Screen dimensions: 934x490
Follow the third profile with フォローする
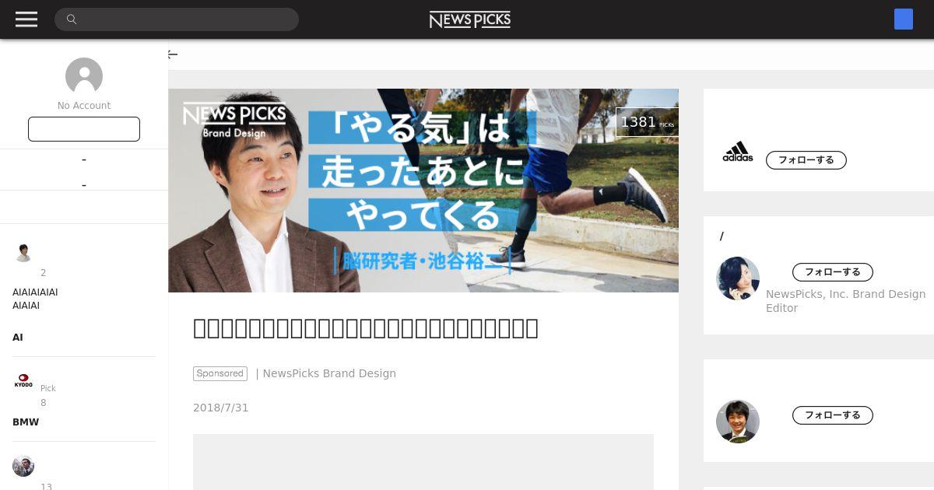833,415
